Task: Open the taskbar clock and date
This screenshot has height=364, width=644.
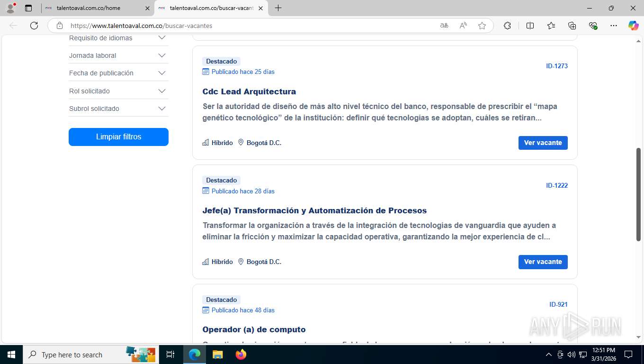Action: (603, 355)
